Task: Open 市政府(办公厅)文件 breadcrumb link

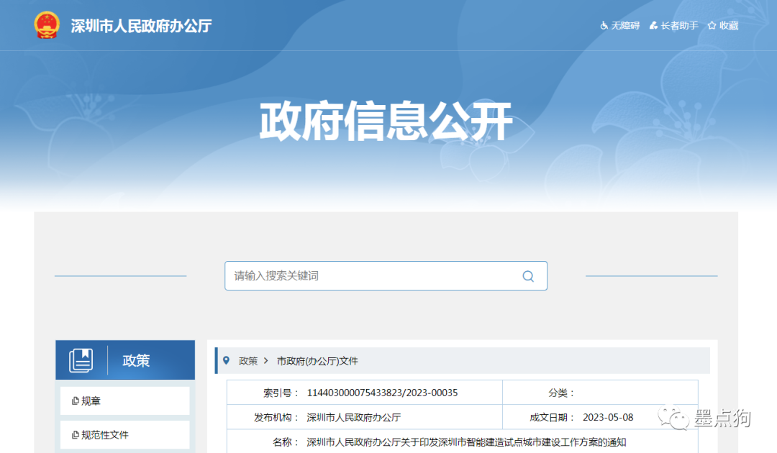Action: [317, 361]
